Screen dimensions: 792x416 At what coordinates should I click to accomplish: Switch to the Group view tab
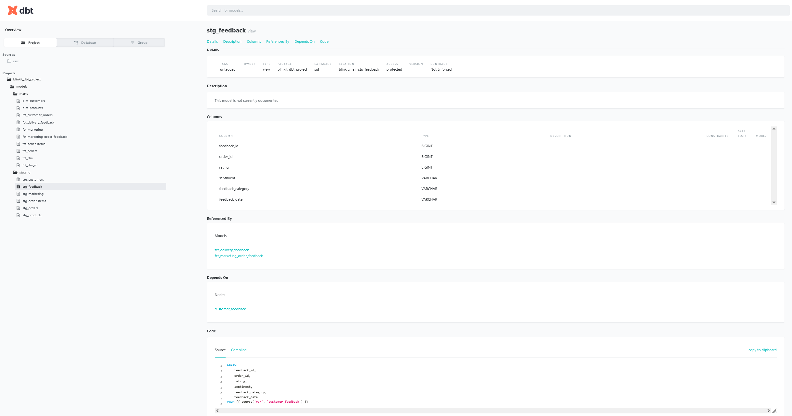point(139,42)
